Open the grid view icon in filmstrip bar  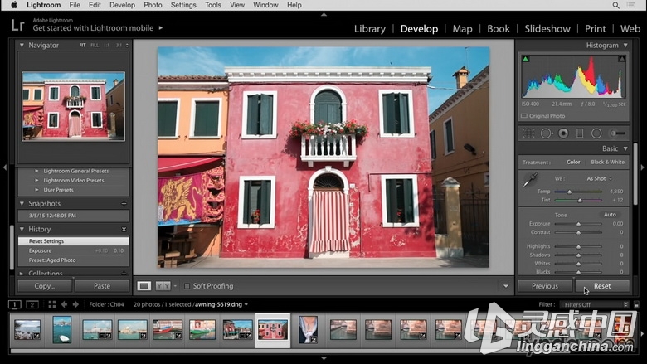(x=52, y=304)
